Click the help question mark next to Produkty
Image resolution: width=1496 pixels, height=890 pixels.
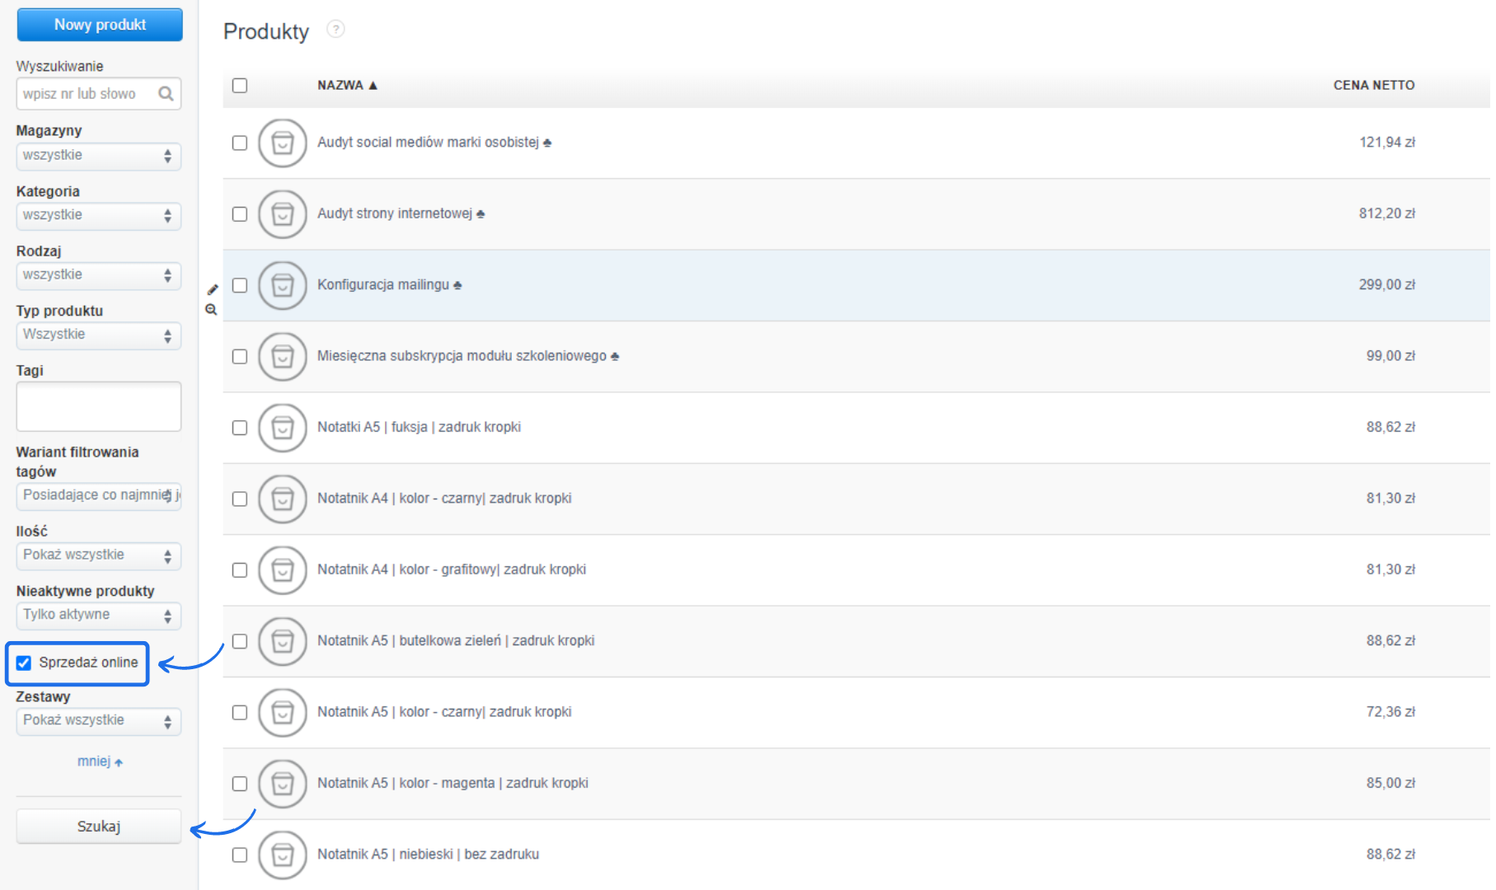[335, 30]
